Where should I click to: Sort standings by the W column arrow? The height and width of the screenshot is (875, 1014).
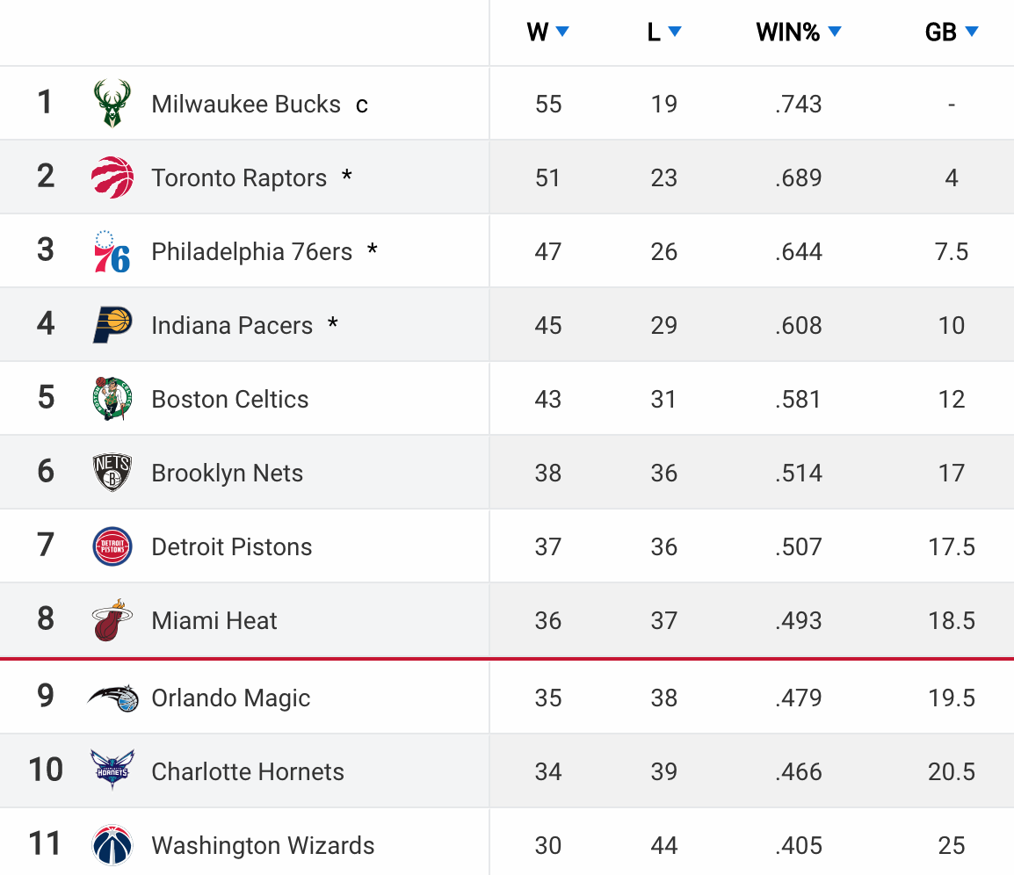coord(562,33)
